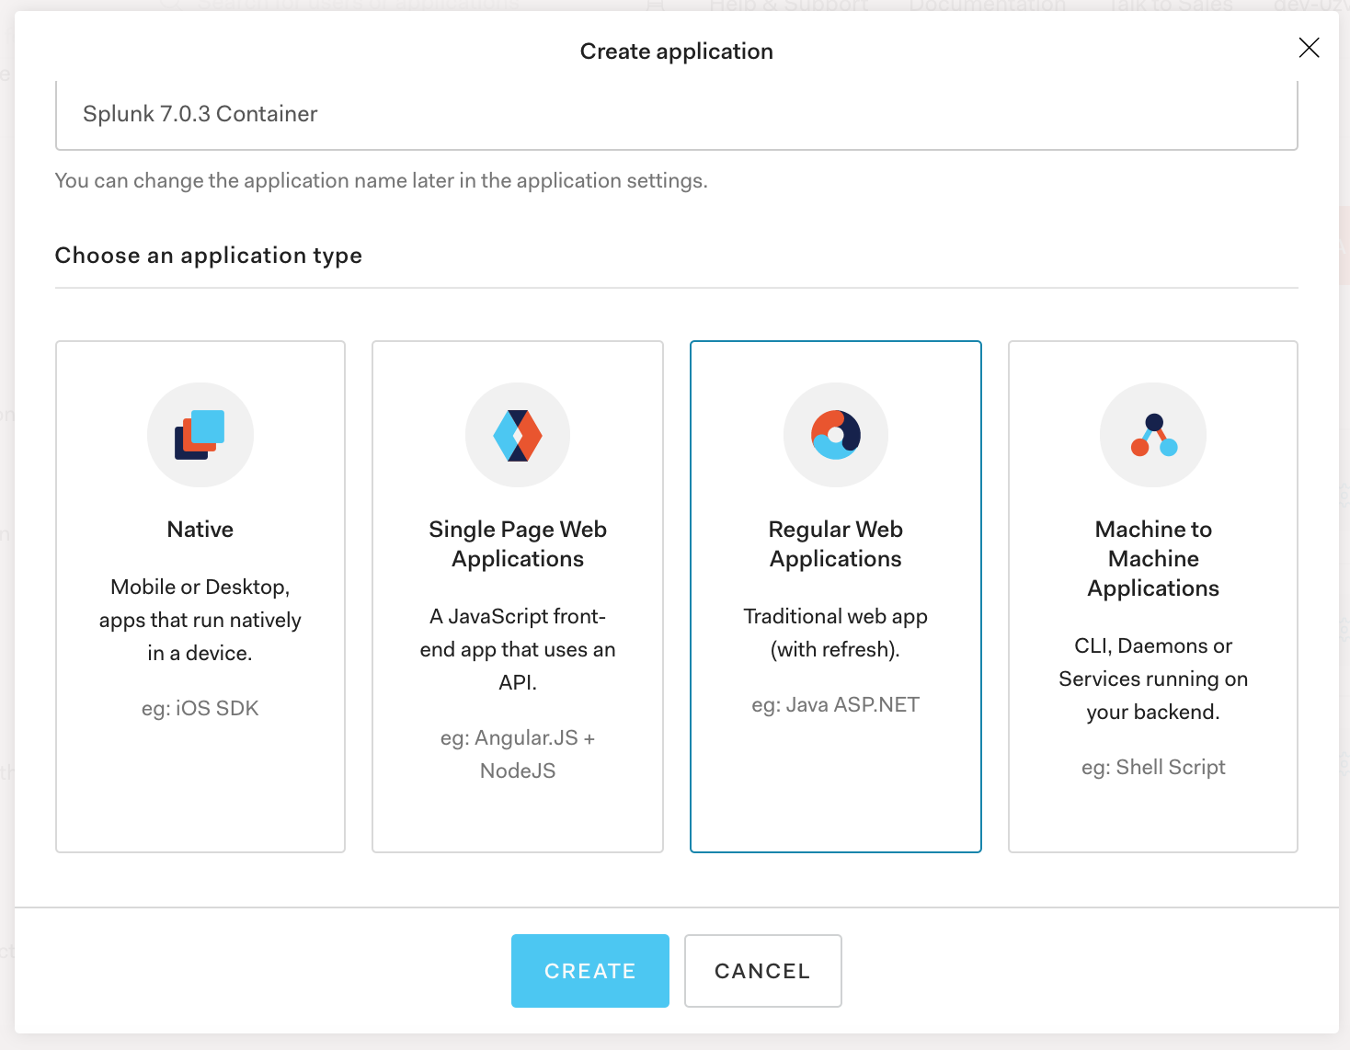Focus the application name input field
This screenshot has width=1350, height=1050.
click(676, 114)
